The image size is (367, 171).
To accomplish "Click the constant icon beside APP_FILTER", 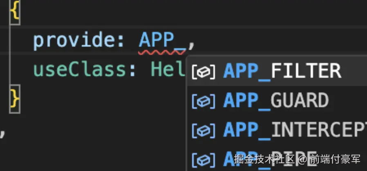I will (204, 72).
